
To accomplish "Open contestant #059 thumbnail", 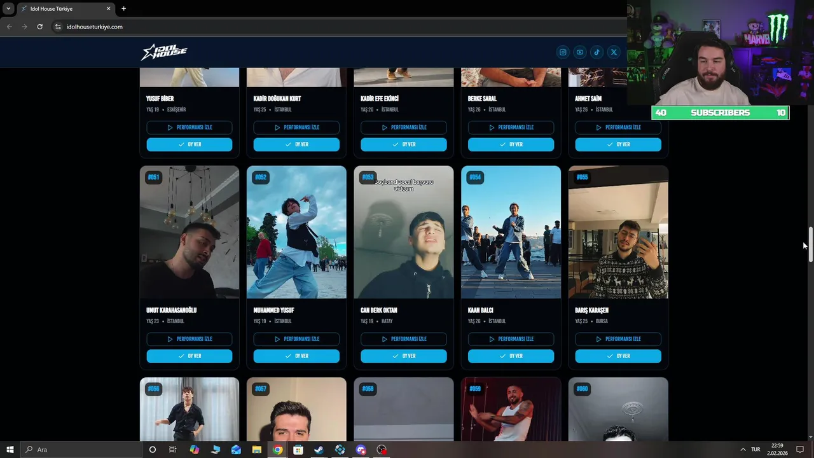I will 511,409.
